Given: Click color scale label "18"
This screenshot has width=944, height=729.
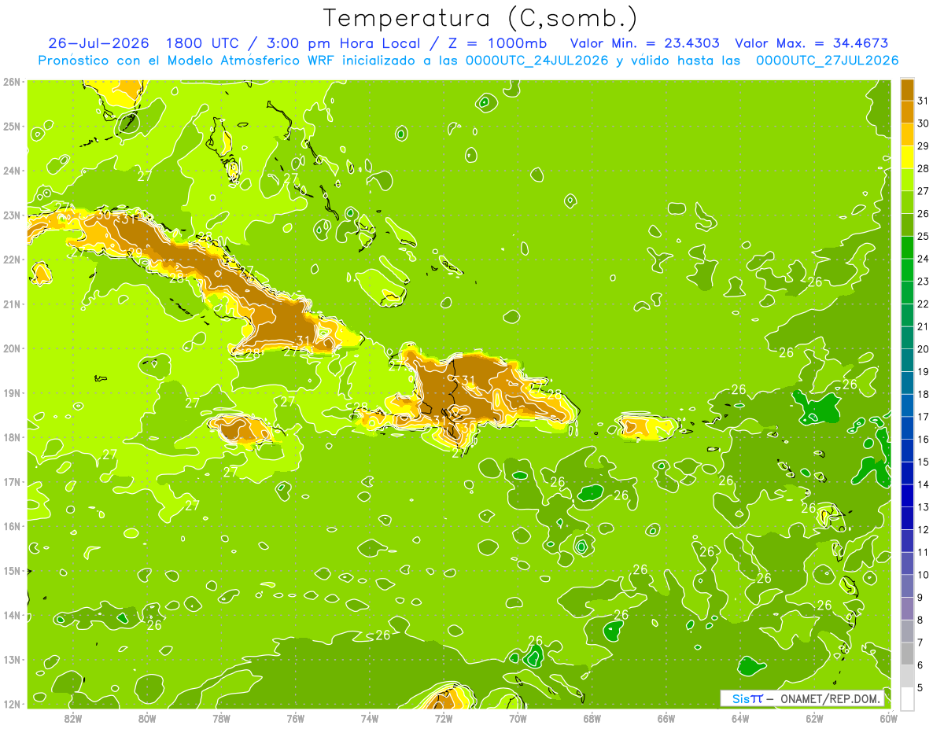Looking at the screenshot, I should [x=923, y=394].
